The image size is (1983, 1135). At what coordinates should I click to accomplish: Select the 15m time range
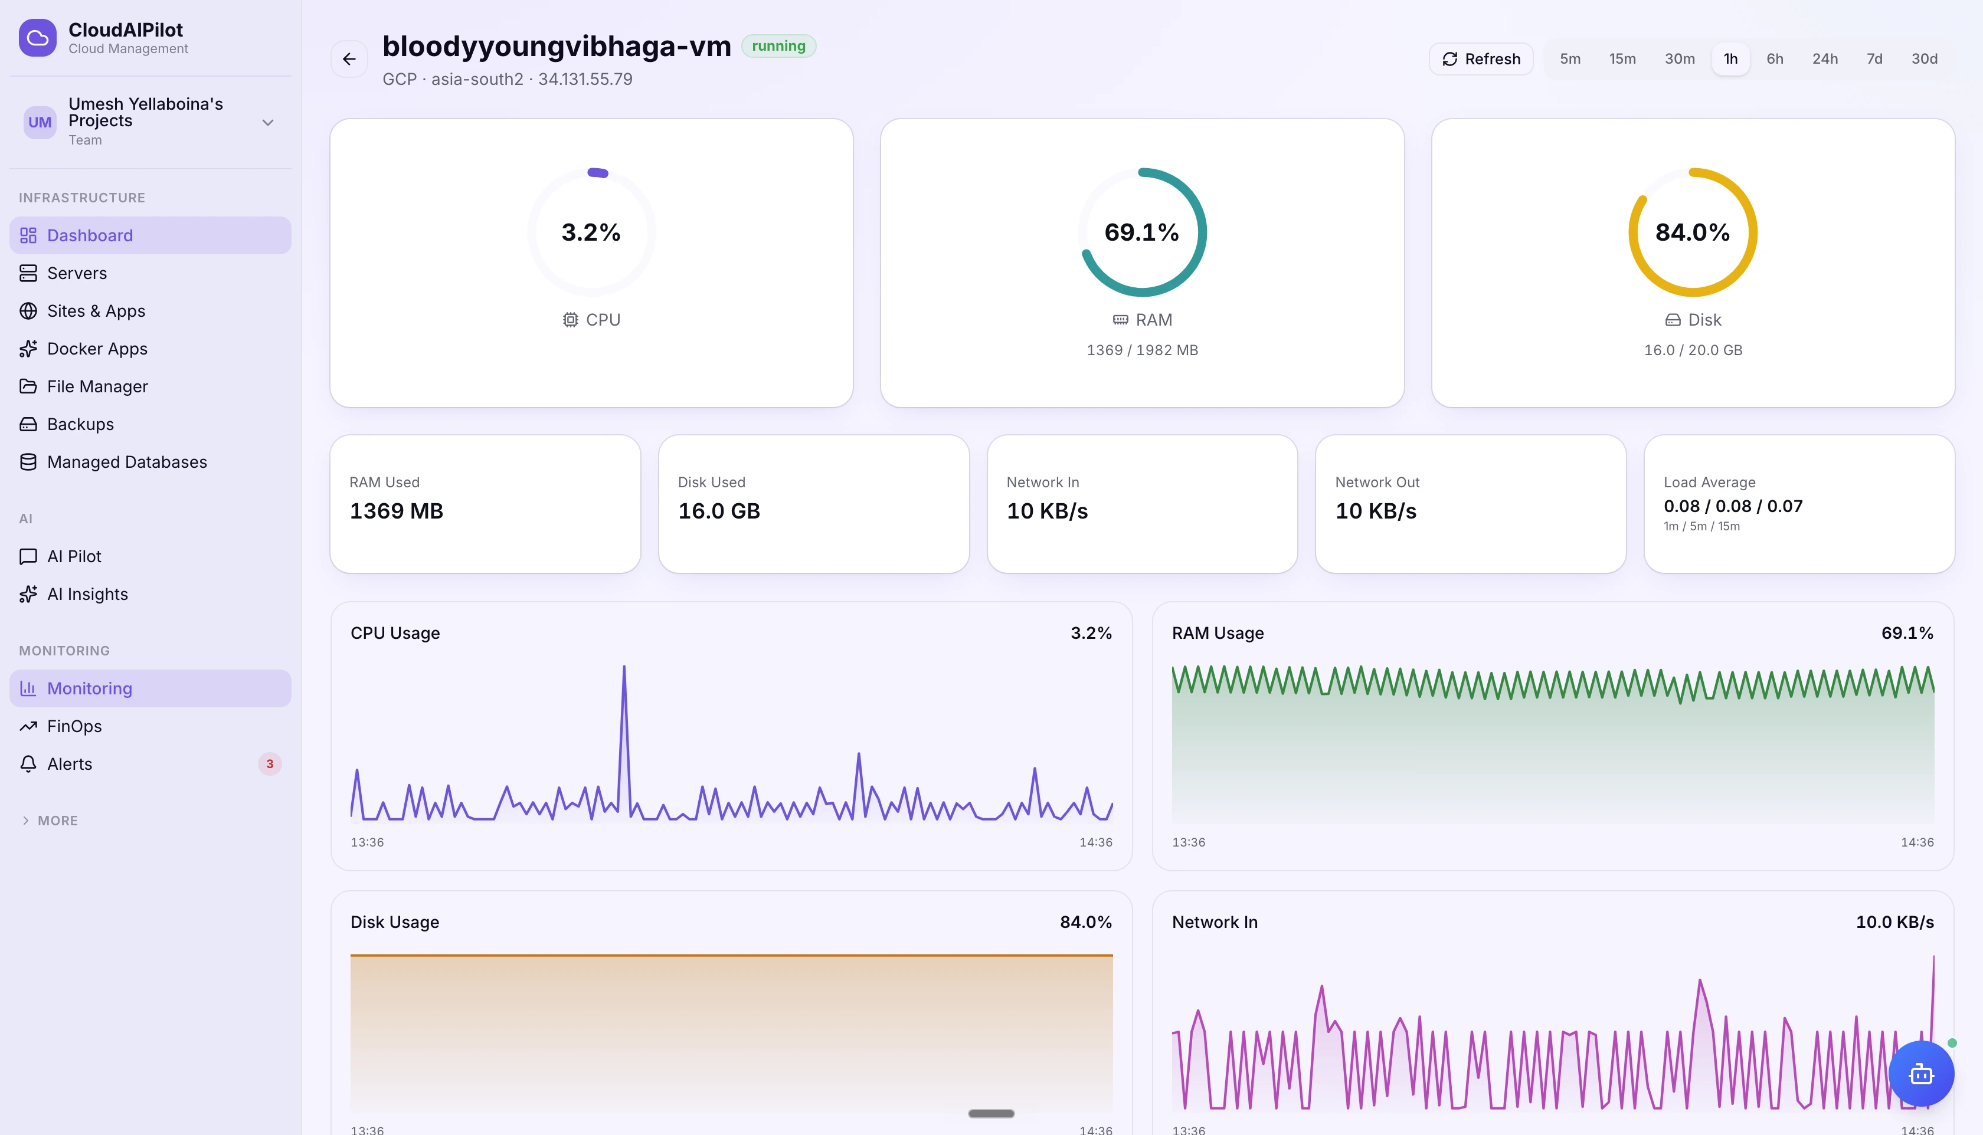click(1622, 59)
